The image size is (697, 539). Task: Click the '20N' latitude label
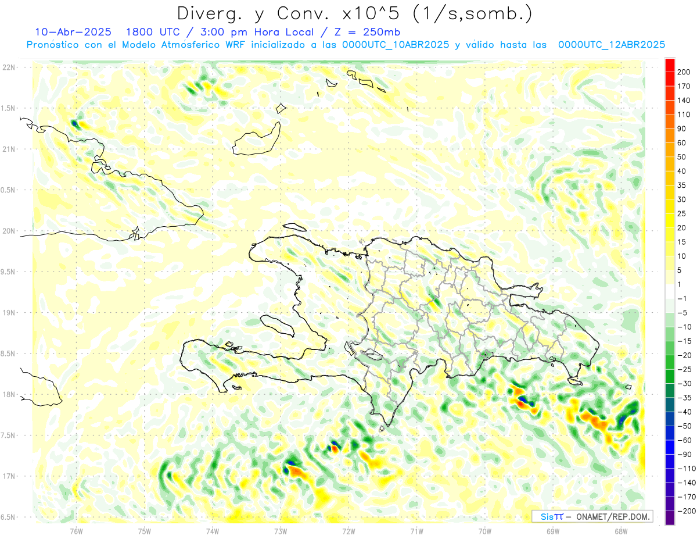pos(9,231)
